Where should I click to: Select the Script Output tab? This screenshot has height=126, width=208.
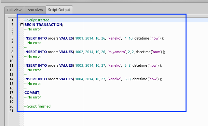[59, 10]
